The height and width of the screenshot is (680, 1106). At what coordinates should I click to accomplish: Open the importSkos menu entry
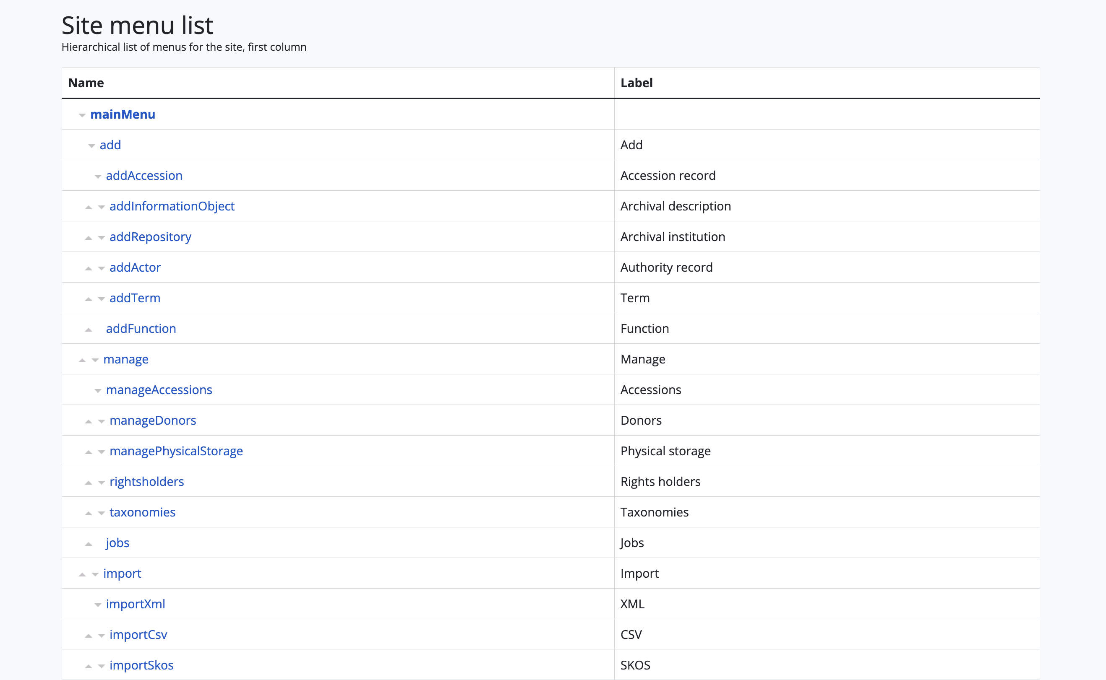pyautogui.click(x=141, y=665)
